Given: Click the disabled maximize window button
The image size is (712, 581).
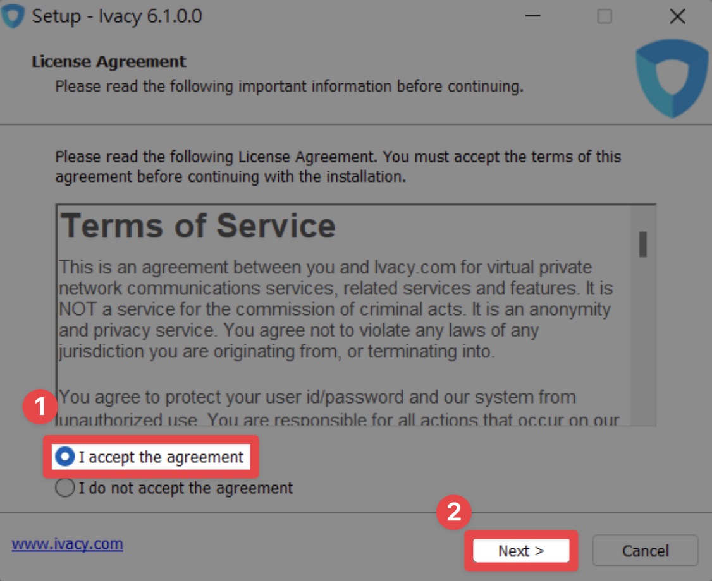Looking at the screenshot, I should click(605, 16).
